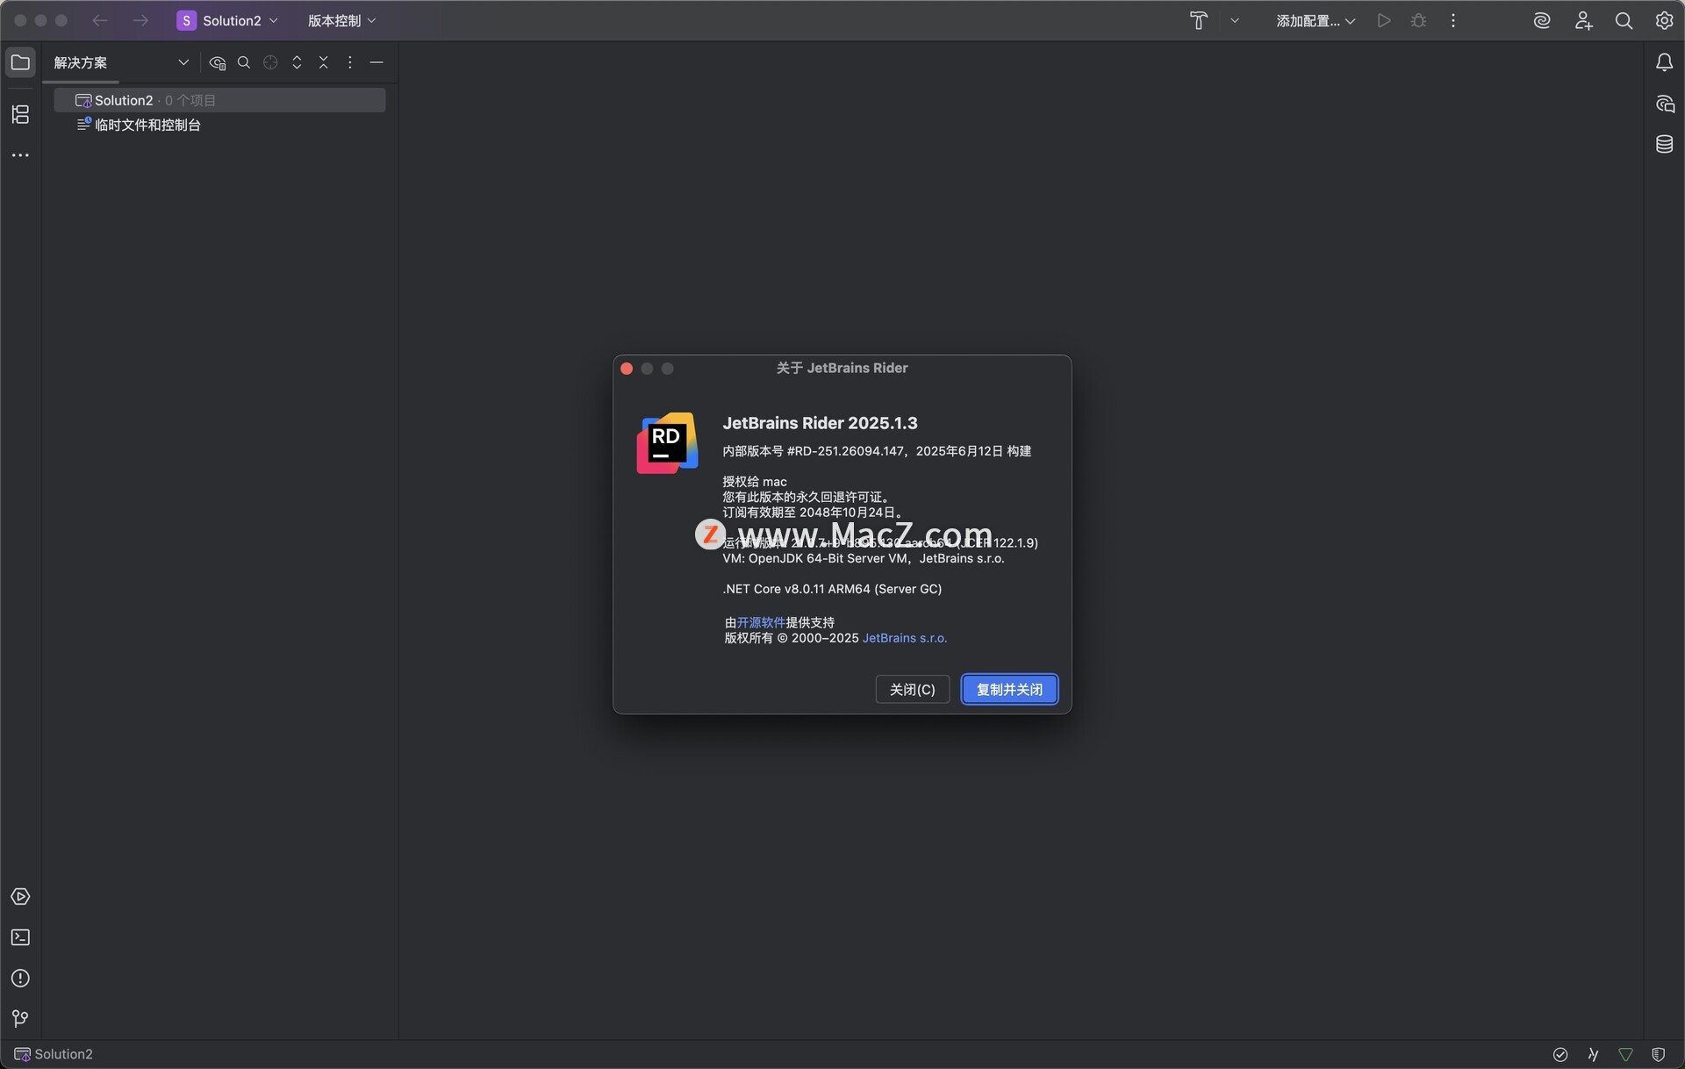Show more tool windows ellipsis
Image resolution: width=1685 pixels, height=1069 pixels.
coord(20,155)
